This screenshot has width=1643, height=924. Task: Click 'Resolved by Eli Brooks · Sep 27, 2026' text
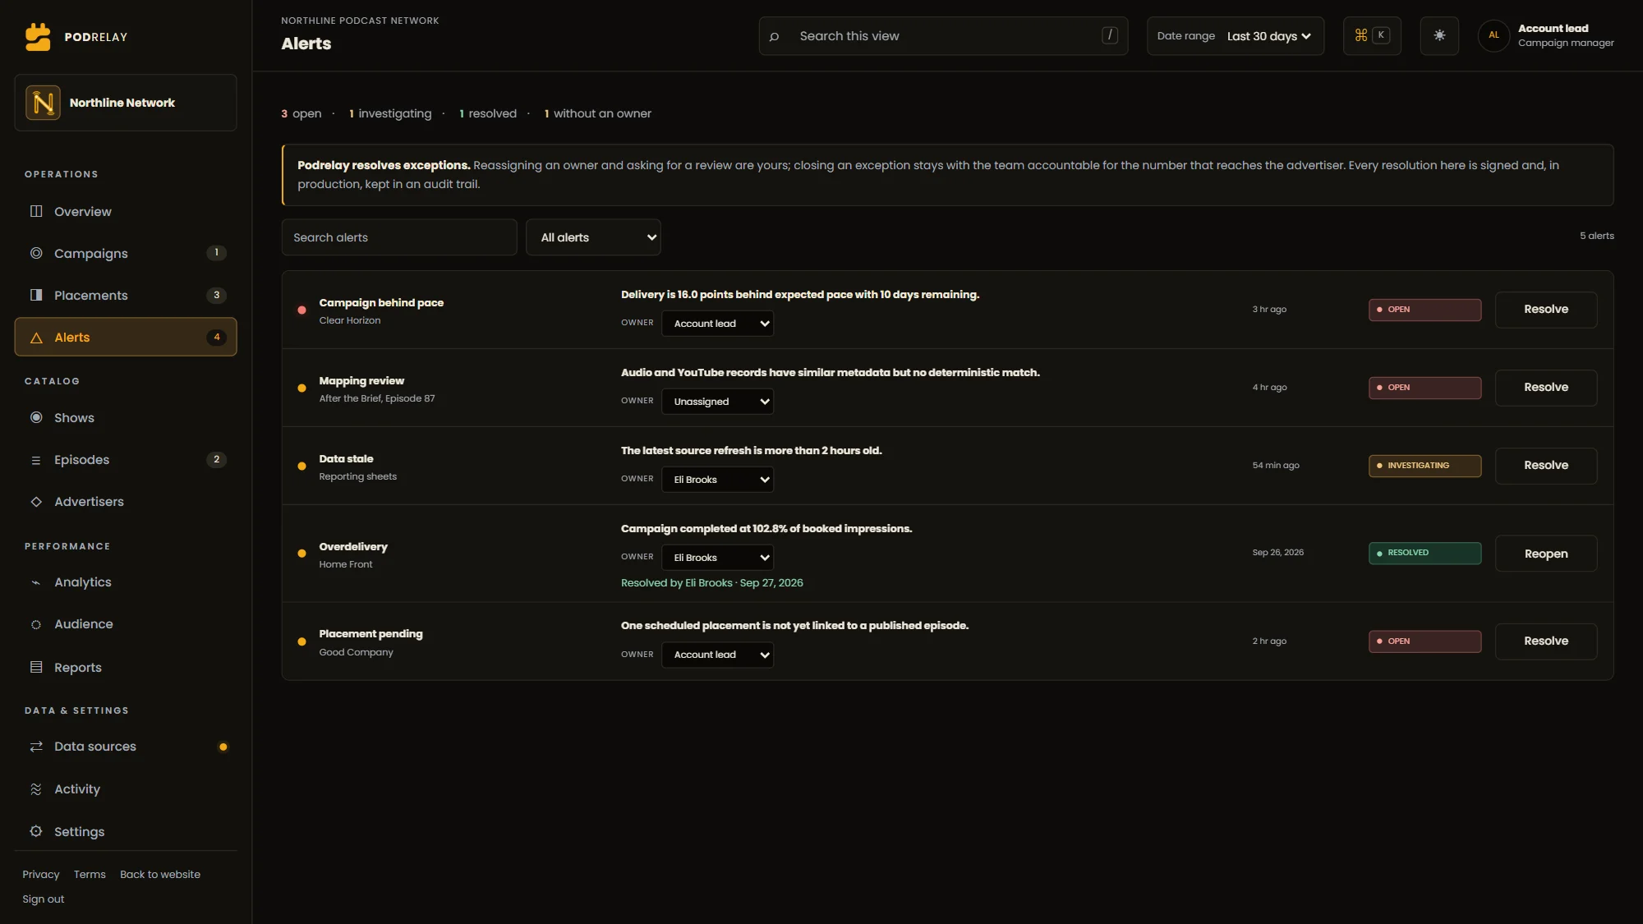[712, 583]
